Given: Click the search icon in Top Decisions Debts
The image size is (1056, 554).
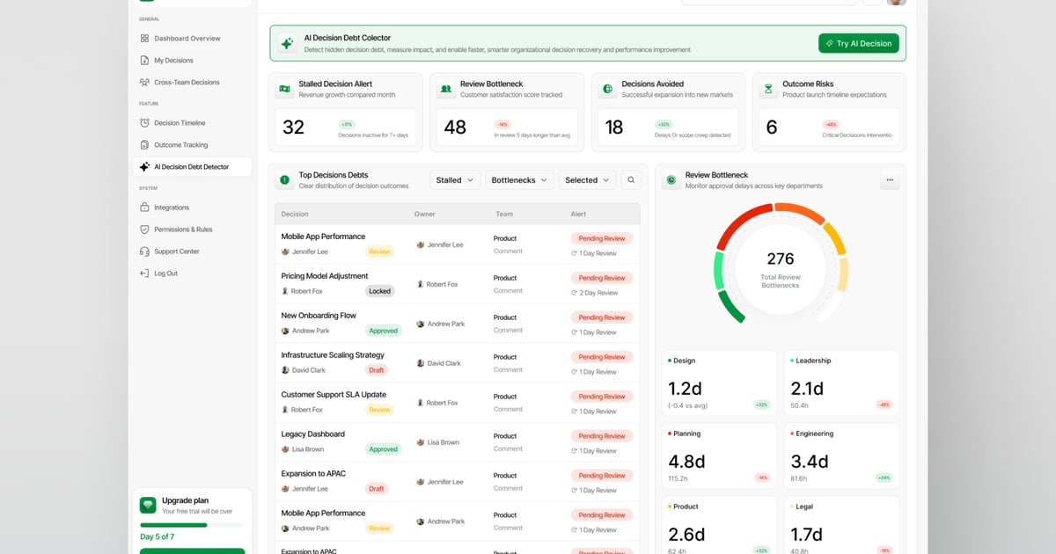Looking at the screenshot, I should coord(631,180).
